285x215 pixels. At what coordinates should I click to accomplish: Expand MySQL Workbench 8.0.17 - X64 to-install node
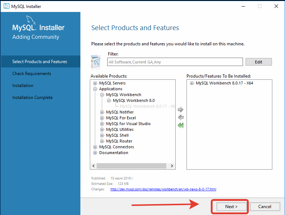coord(192,83)
